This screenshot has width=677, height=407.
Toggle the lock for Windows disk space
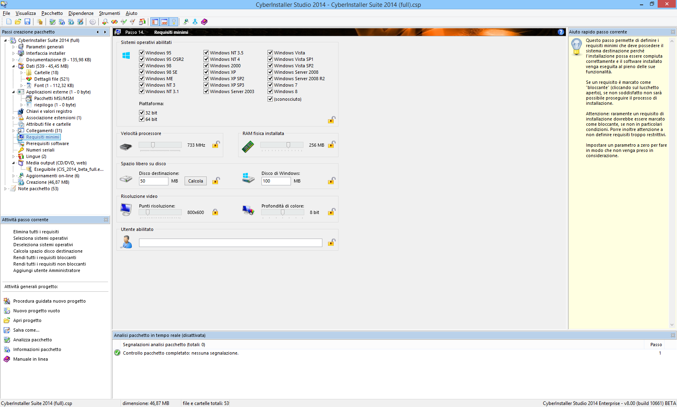click(x=332, y=181)
